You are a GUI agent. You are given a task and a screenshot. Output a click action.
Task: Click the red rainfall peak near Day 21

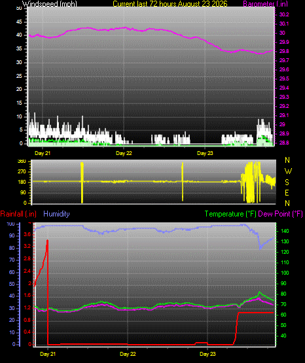(48, 241)
